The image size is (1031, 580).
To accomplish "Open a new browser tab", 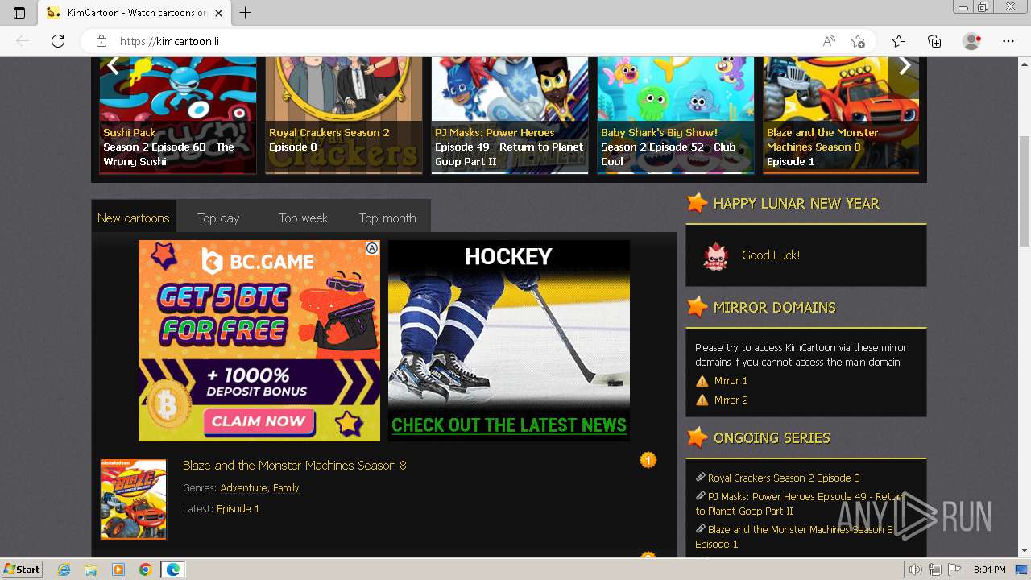I will [246, 13].
